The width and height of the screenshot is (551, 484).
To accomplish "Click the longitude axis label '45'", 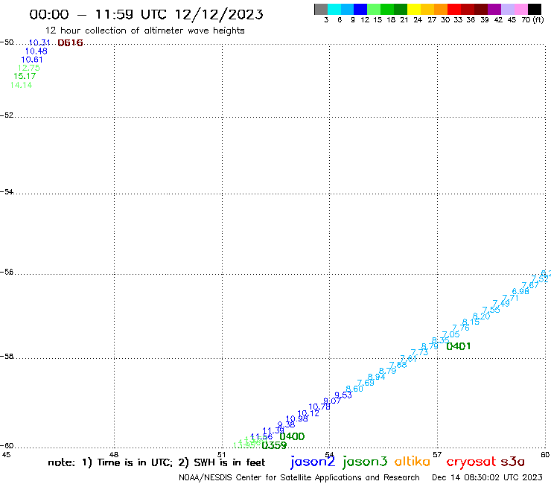I will pyautogui.click(x=6, y=454).
